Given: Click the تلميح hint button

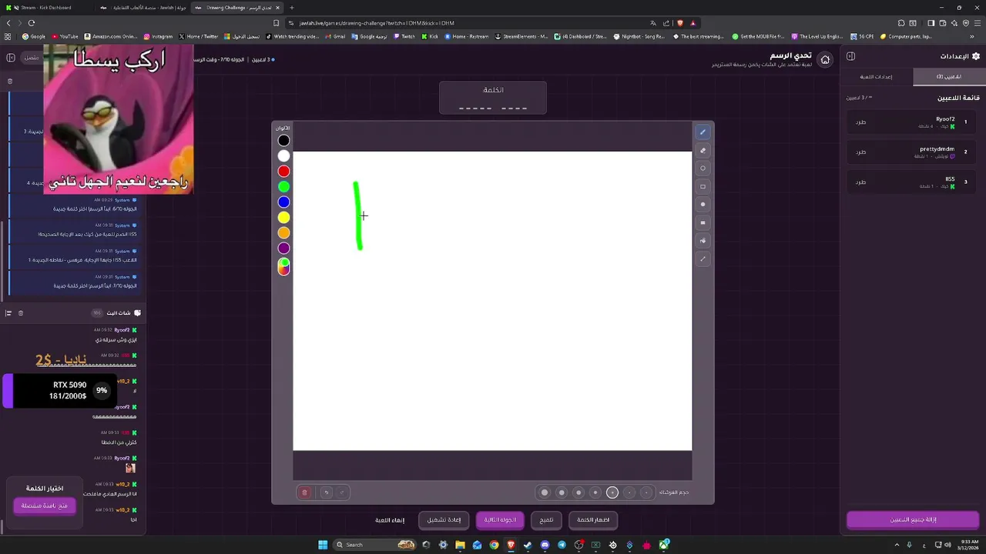Looking at the screenshot, I should [546, 520].
